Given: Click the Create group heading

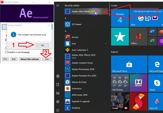Looking at the screenshot, I should (114, 6).
